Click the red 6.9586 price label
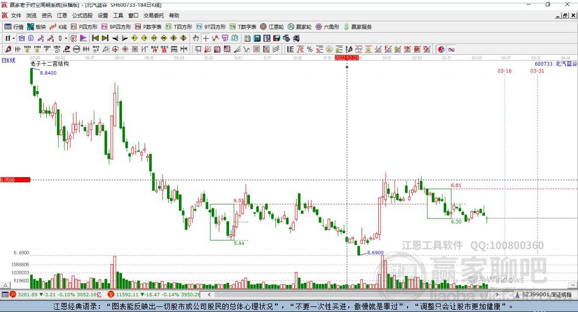578x312 pixels. (x=15, y=180)
